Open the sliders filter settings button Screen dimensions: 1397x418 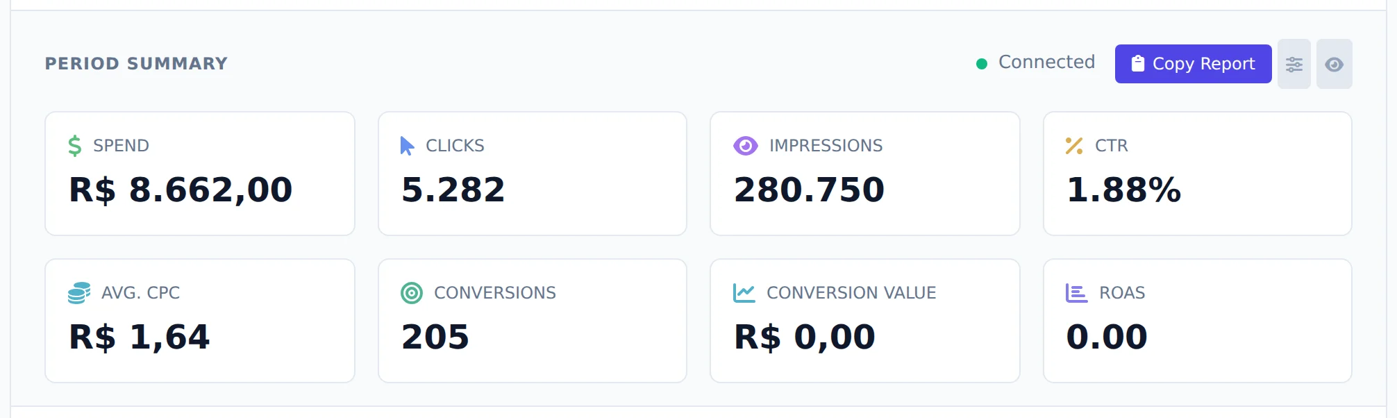(x=1294, y=64)
